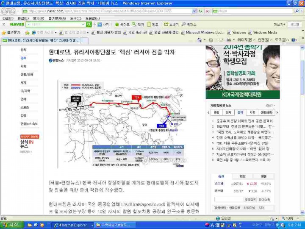Open the search provider dropdown arrow

[x=302, y=11]
